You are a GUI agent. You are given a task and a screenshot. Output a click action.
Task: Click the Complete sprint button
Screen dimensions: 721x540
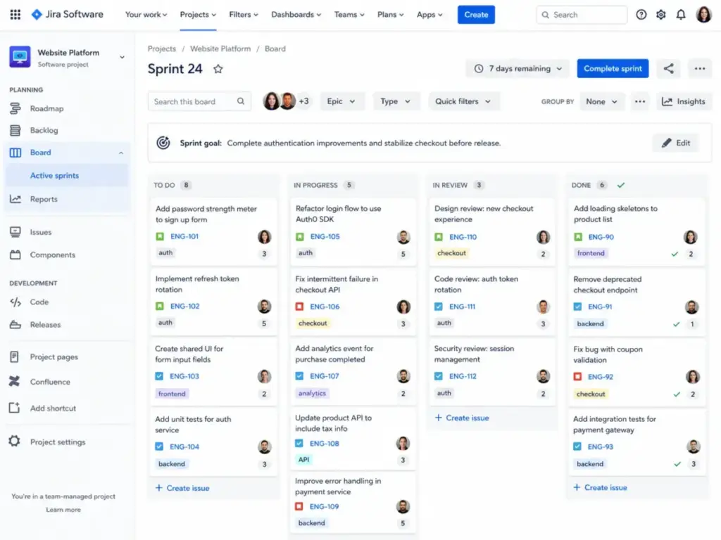[613, 68]
